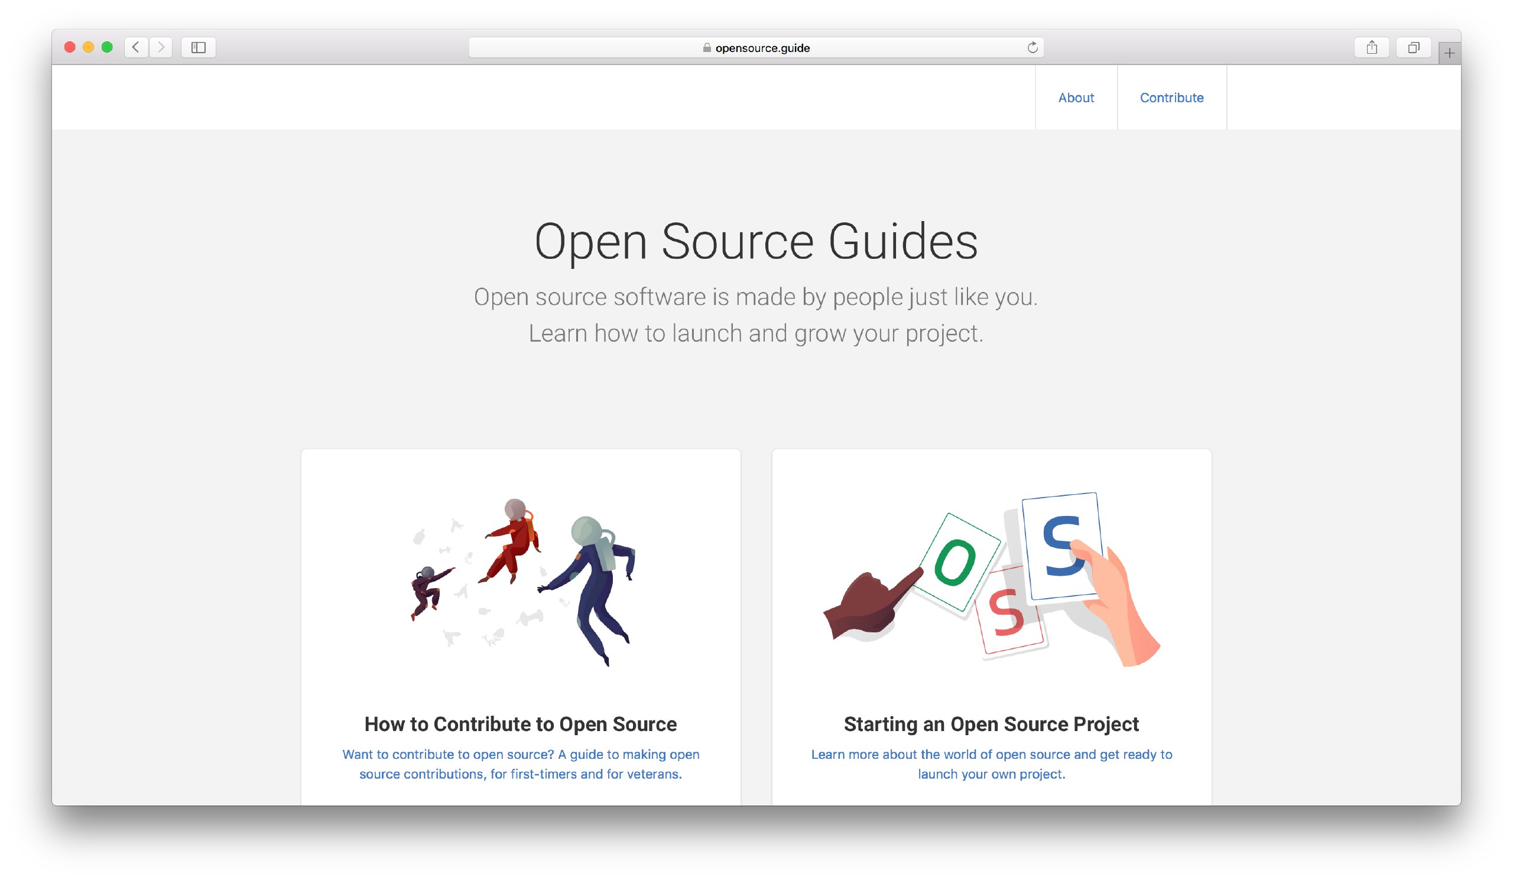Click the 'Want to contribute to open source?' description
The height and width of the screenshot is (880, 1513).
(x=521, y=764)
